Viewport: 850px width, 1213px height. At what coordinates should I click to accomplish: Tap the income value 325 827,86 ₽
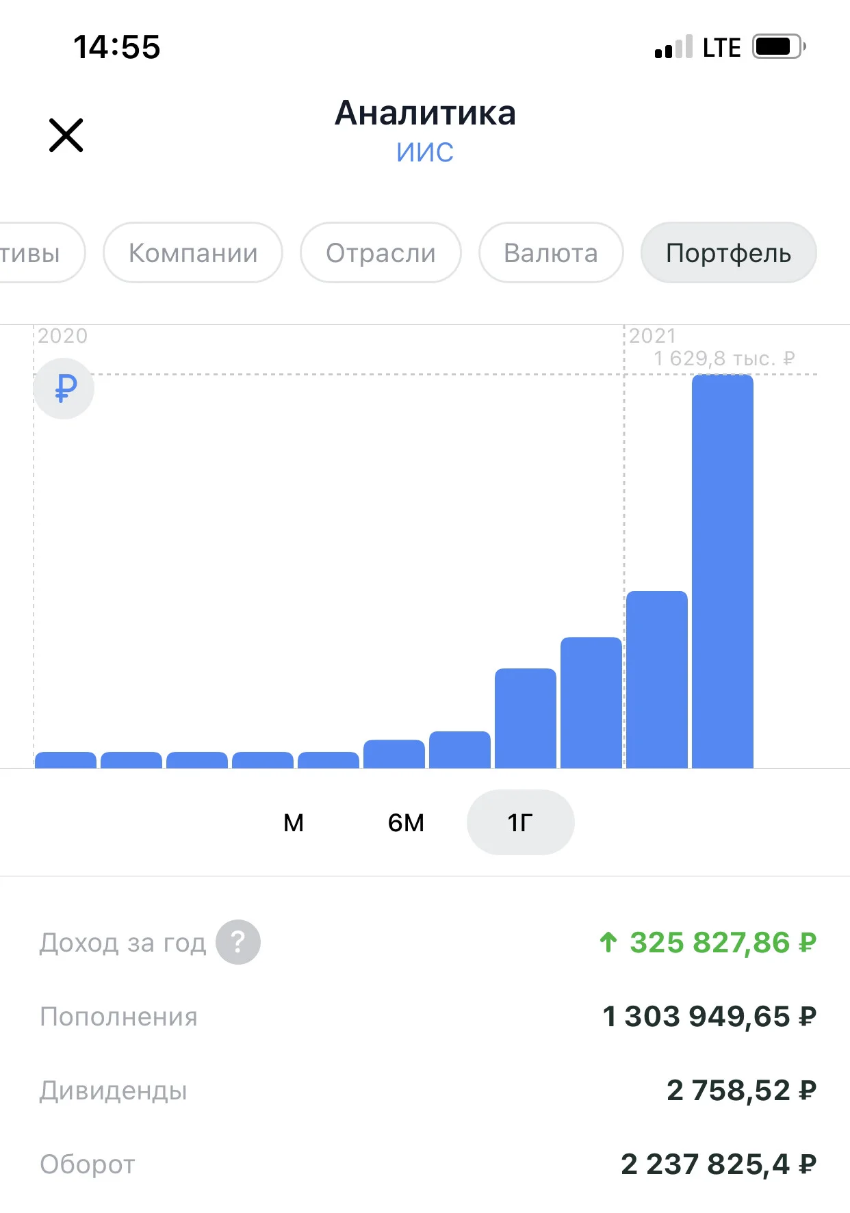pyautogui.click(x=708, y=943)
